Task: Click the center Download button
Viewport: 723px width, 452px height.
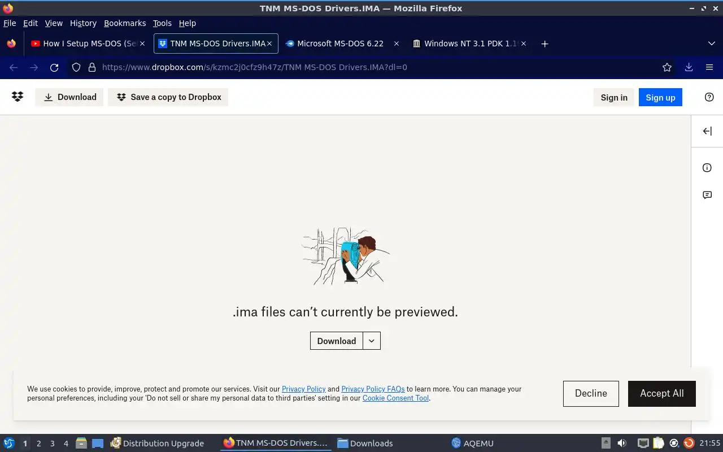Action: [337, 341]
